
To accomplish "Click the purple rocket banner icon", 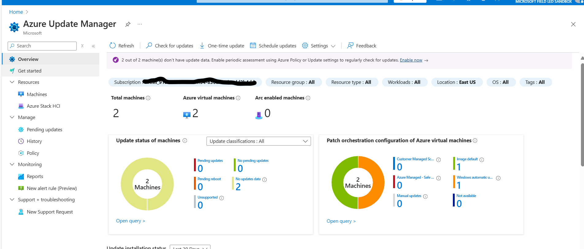I will 116,60.
